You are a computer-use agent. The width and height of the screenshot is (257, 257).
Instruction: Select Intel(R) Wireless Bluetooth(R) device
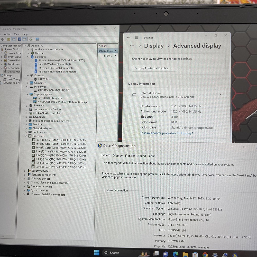click(54, 64)
